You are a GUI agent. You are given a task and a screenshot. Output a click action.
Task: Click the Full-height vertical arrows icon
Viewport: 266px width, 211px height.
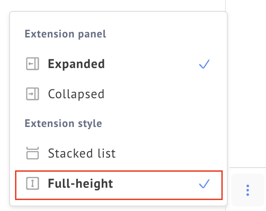coord(33,184)
